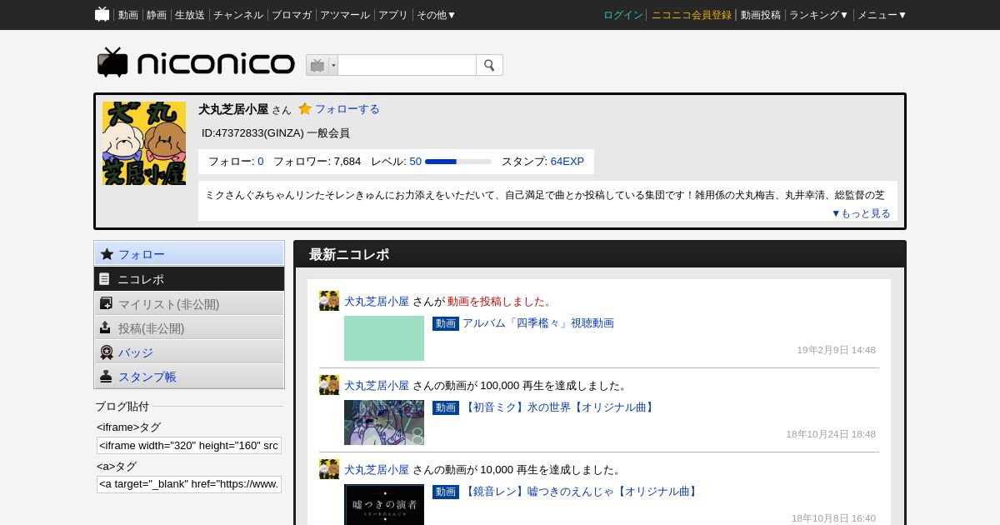The width and height of the screenshot is (1000, 525).
Task: Click timestamp 18年10月8日 16:40
Action: [x=833, y=518]
